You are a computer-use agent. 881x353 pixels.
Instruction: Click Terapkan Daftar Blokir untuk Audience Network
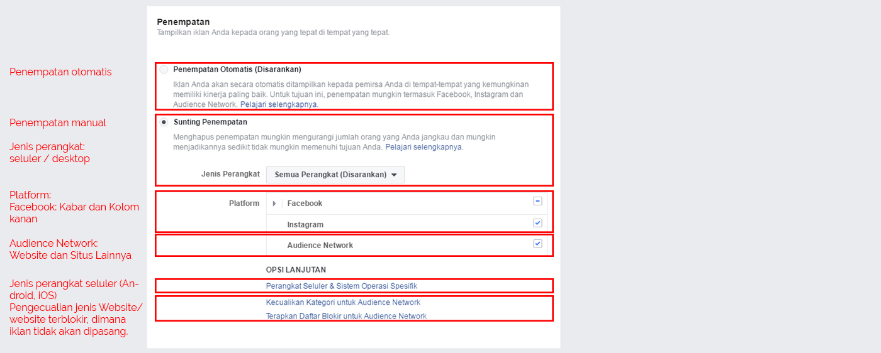click(x=346, y=316)
